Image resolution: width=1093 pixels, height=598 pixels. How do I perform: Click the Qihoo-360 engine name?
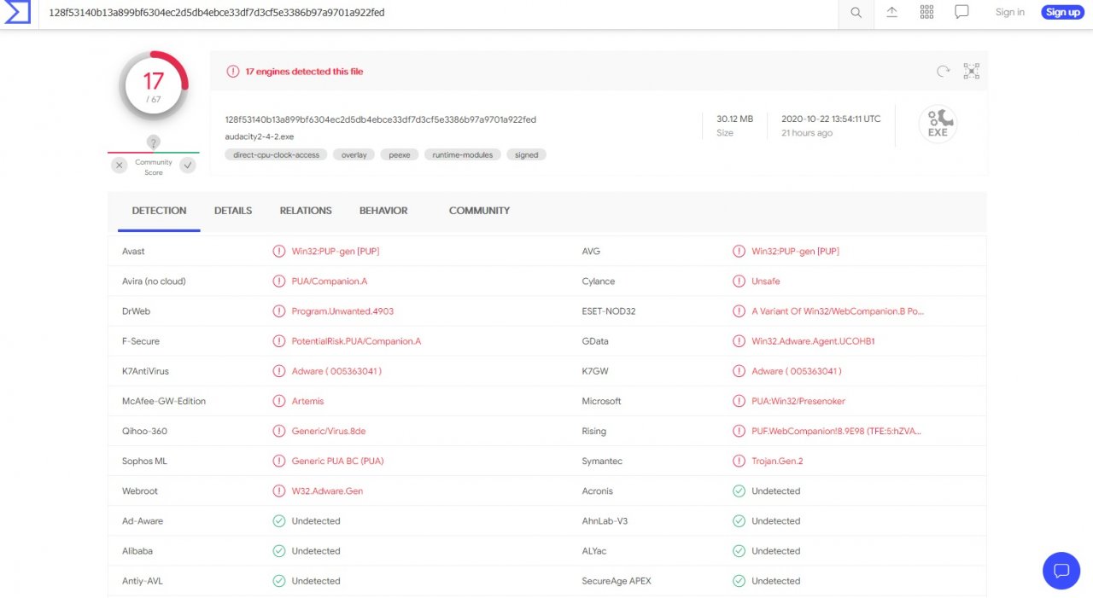(x=145, y=432)
